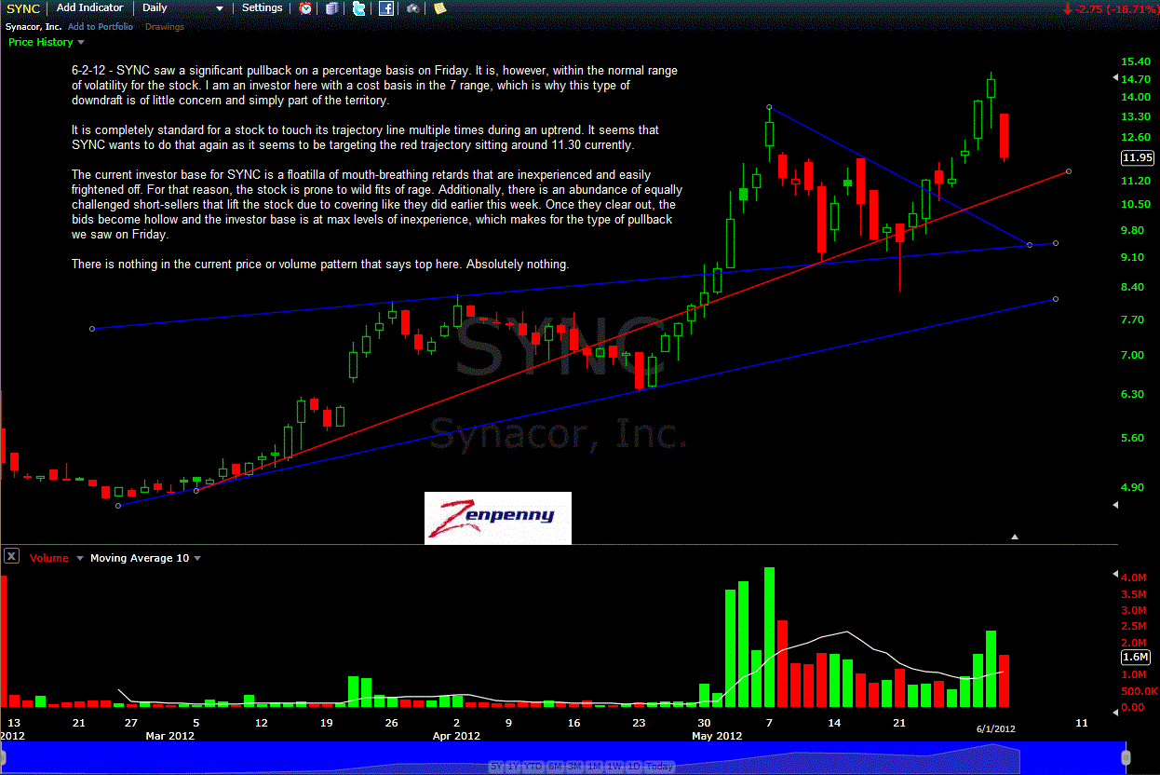Image resolution: width=1160 pixels, height=775 pixels.
Task: Open the Add Indicator menu
Action: tap(89, 7)
